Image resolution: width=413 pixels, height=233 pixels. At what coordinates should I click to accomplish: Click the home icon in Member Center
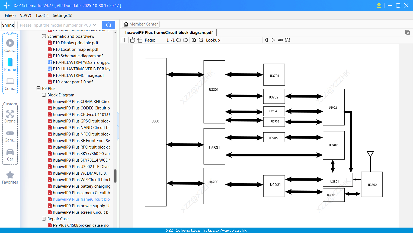point(126,24)
